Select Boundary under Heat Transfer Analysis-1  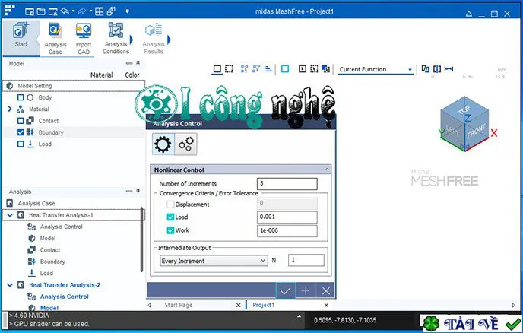(52, 262)
